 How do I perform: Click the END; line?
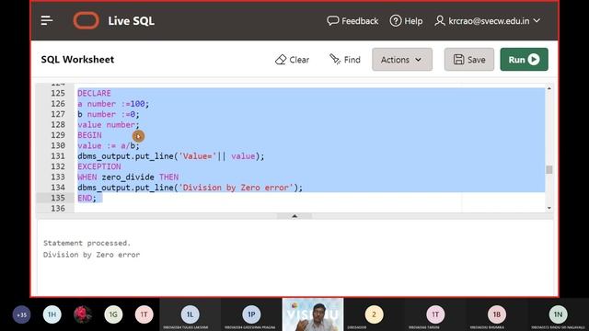(87, 198)
